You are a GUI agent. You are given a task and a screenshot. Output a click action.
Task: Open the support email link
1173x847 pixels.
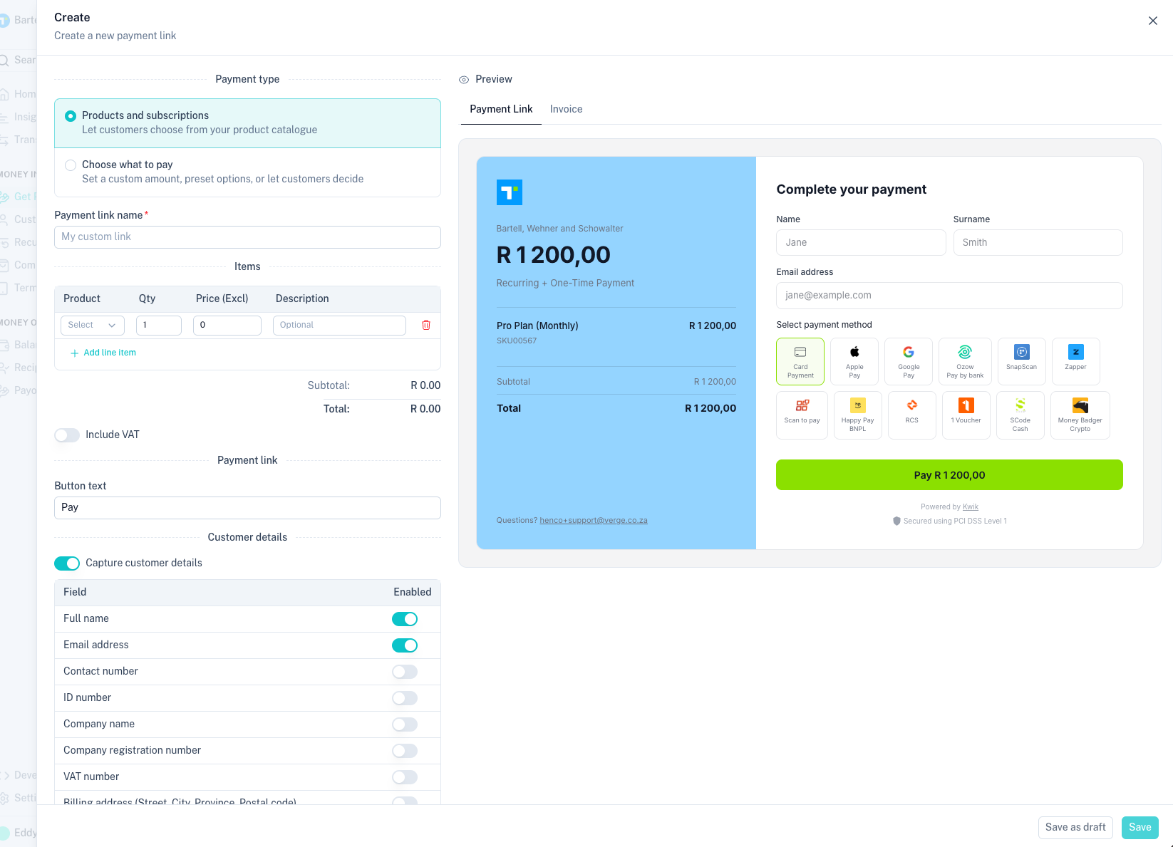coord(594,521)
